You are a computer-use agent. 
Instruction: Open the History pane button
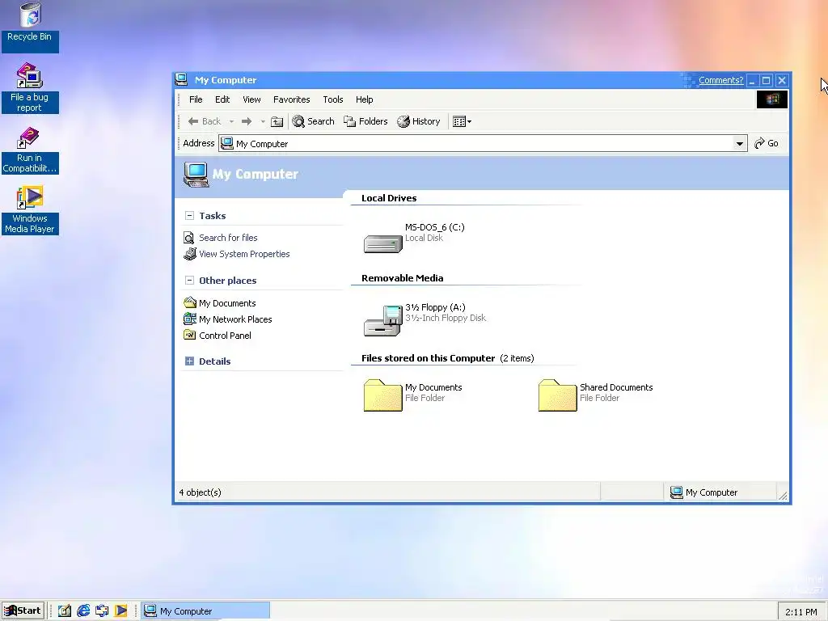pos(419,121)
